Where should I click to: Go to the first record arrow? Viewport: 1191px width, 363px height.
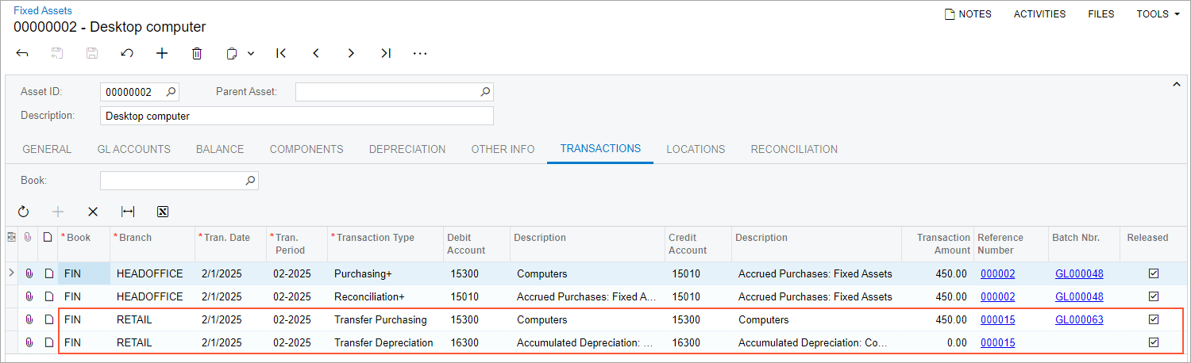click(x=281, y=53)
